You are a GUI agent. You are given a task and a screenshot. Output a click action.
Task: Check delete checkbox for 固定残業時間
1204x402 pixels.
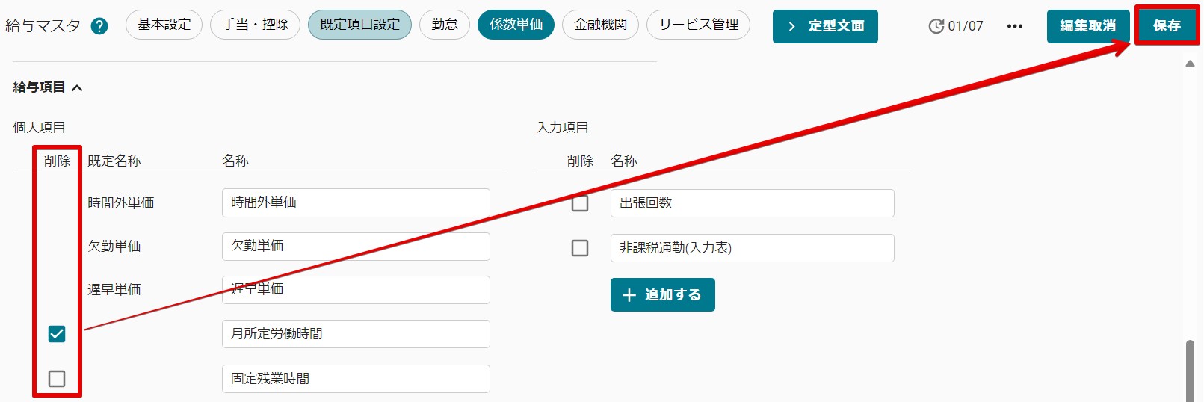click(57, 379)
